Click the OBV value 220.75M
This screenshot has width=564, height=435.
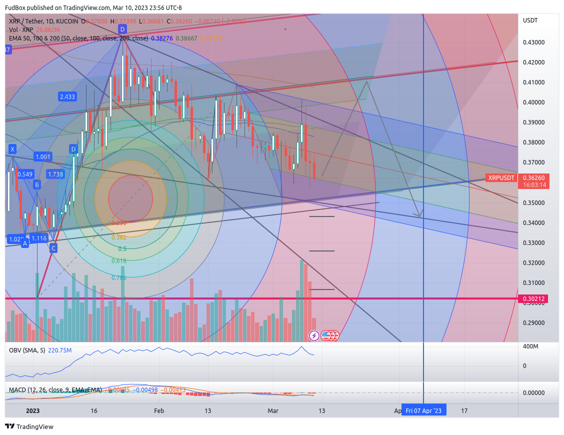point(59,350)
